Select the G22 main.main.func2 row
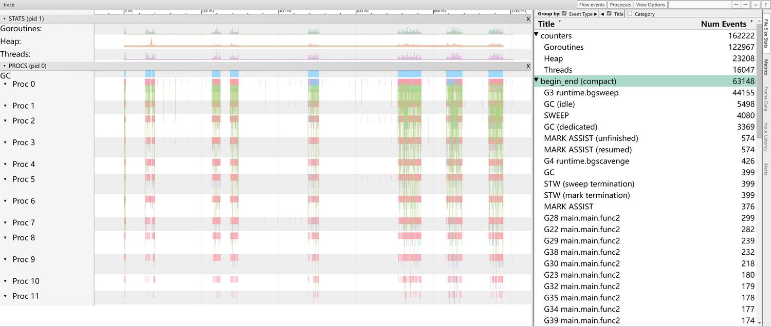The image size is (771, 327). 645,229
